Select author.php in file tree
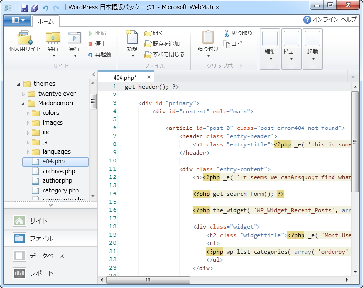Screen dimensions: 363x288 [x=57, y=181]
